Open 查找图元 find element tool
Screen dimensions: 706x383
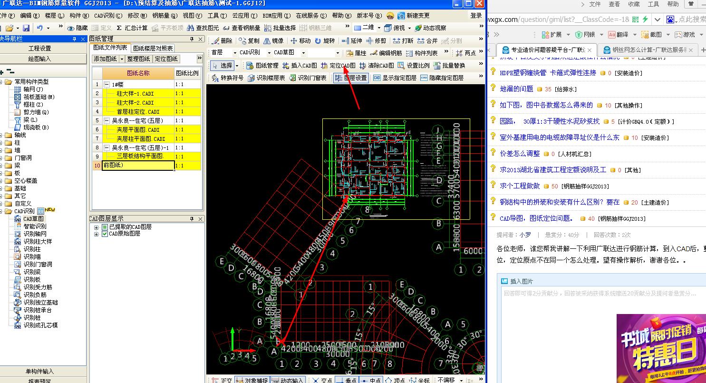203,29
